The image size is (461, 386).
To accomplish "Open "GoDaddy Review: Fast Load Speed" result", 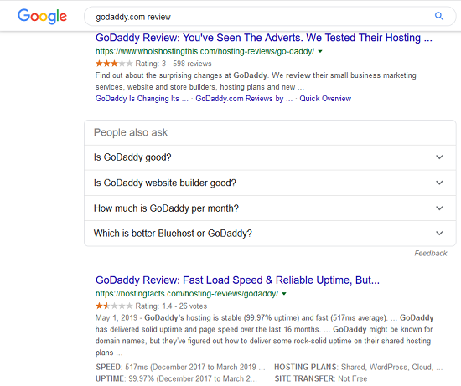I will click(237, 280).
